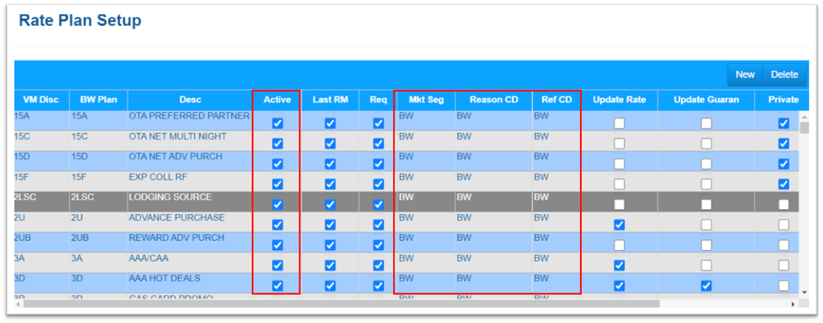Disable Update Rate for AAA/CAA row
823x323 pixels.
pyautogui.click(x=619, y=265)
